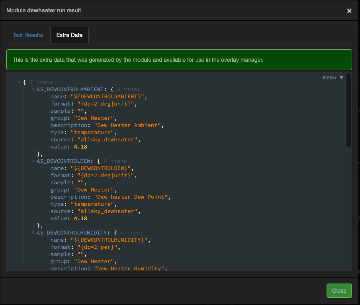Click the "Dew Heater Humidity" description value
The image size is (360, 305).
point(130,269)
